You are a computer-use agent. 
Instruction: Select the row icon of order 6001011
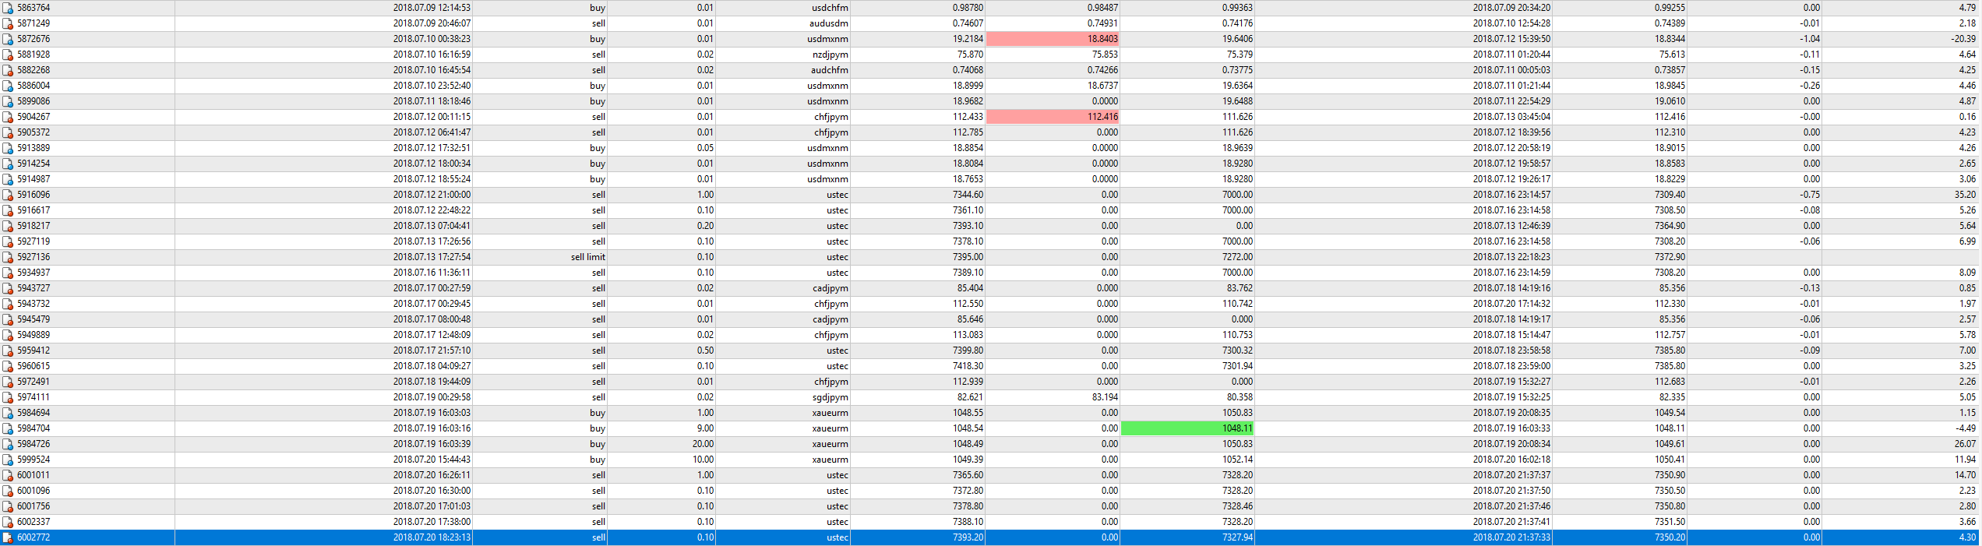8,475
